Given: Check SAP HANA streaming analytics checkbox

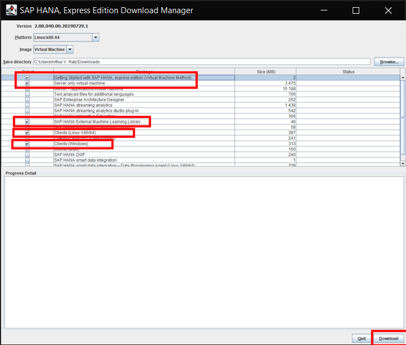Looking at the screenshot, I should click(x=28, y=105).
